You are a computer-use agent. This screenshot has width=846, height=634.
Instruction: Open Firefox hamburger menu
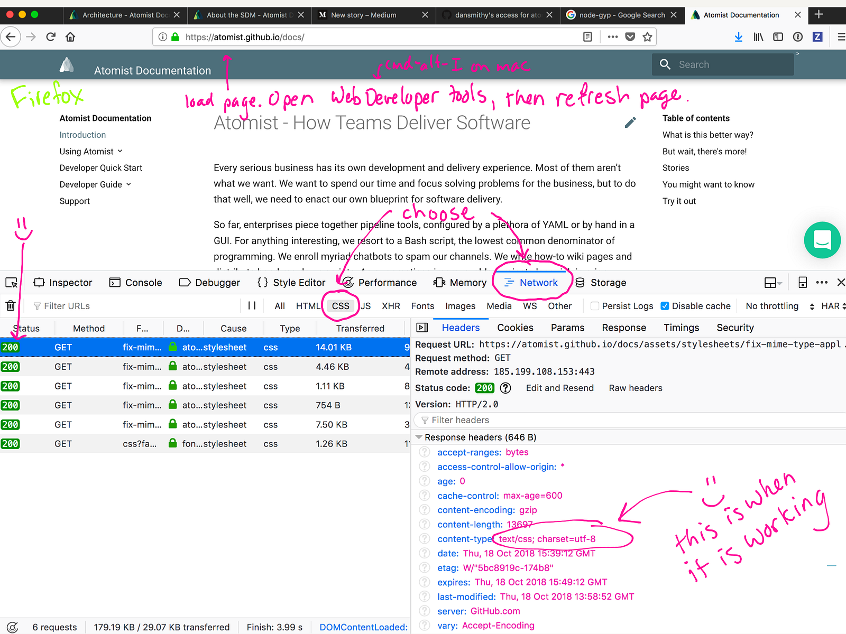tap(841, 37)
